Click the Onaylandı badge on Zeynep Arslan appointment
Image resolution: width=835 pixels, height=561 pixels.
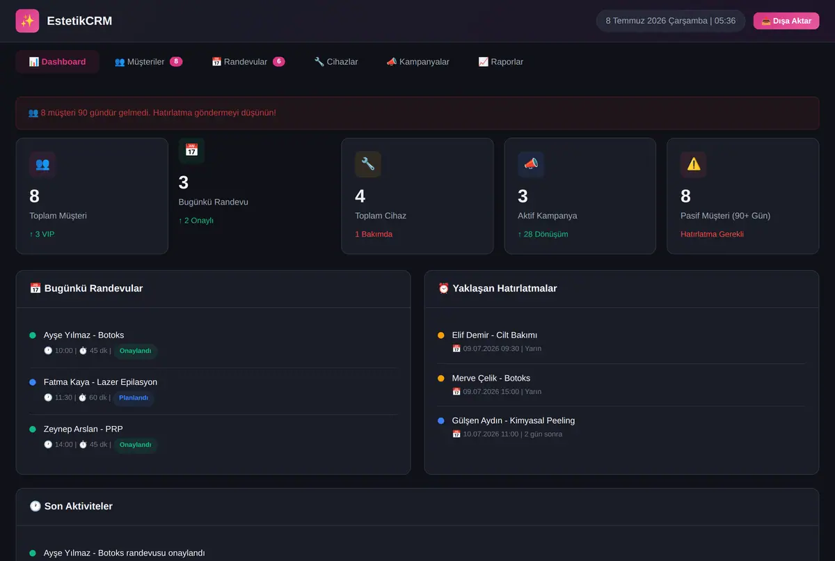(x=135, y=445)
